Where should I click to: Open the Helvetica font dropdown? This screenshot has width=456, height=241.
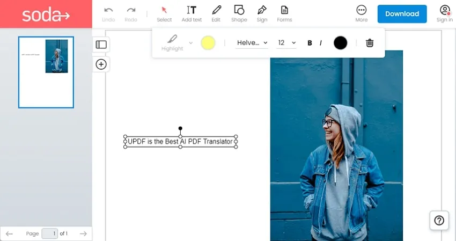252,43
